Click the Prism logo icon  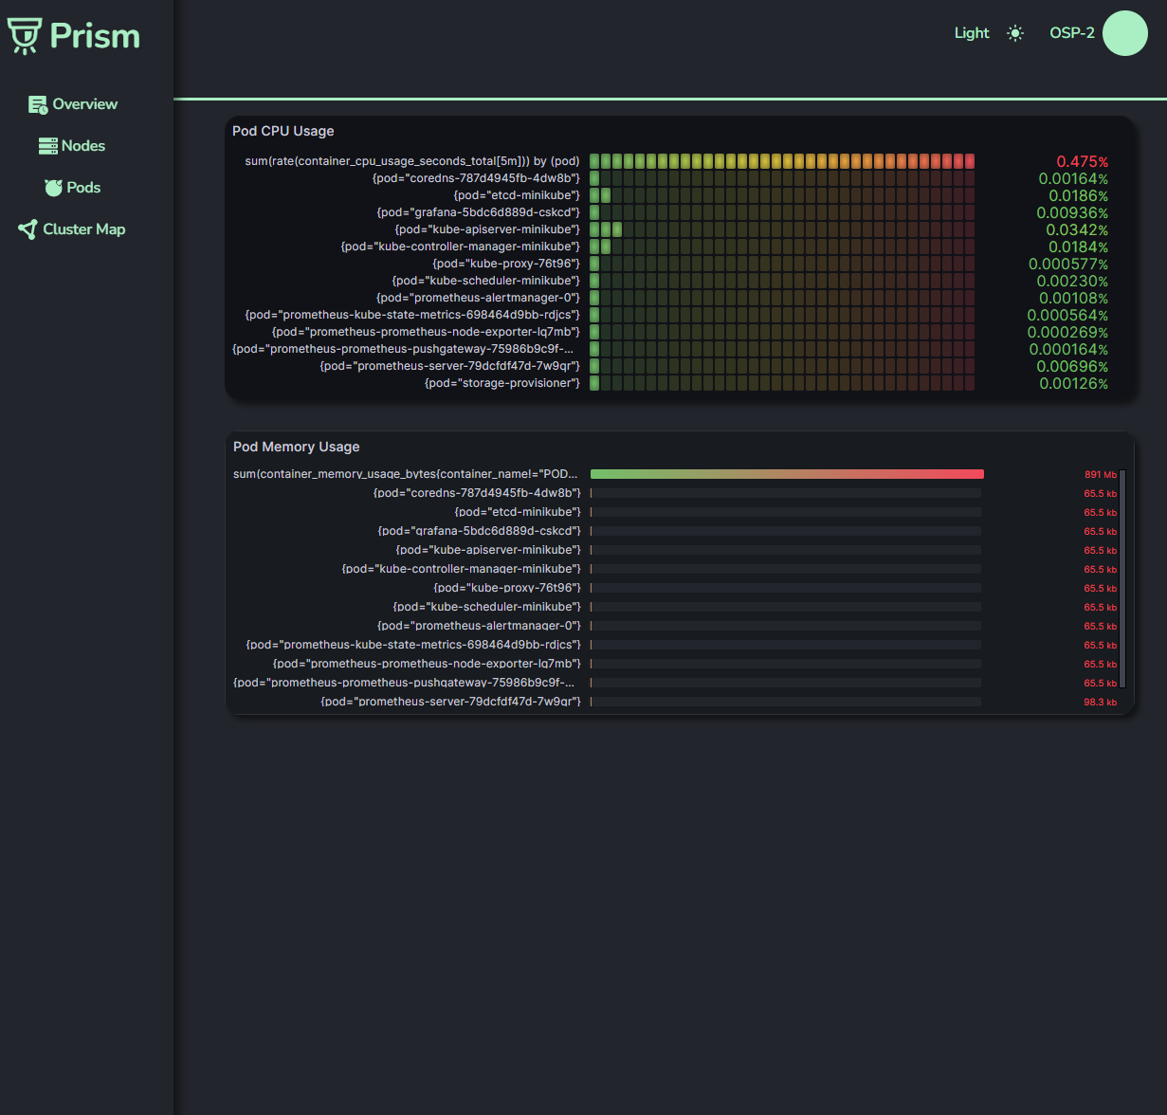(25, 36)
